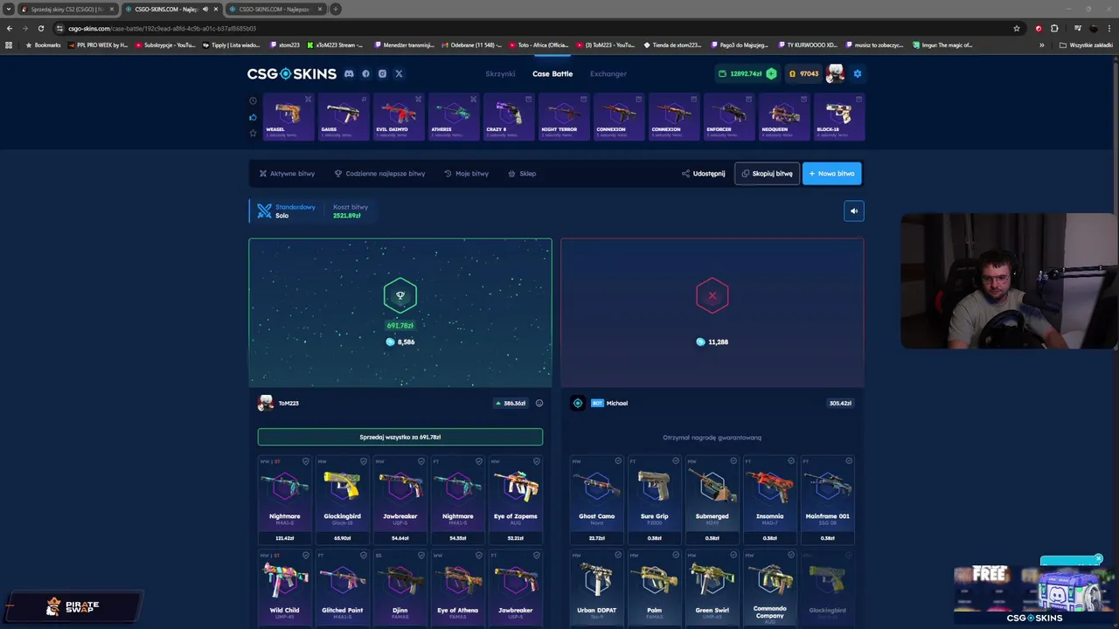Click the browser address bar URL
This screenshot has height=629, width=1119.
click(162, 29)
